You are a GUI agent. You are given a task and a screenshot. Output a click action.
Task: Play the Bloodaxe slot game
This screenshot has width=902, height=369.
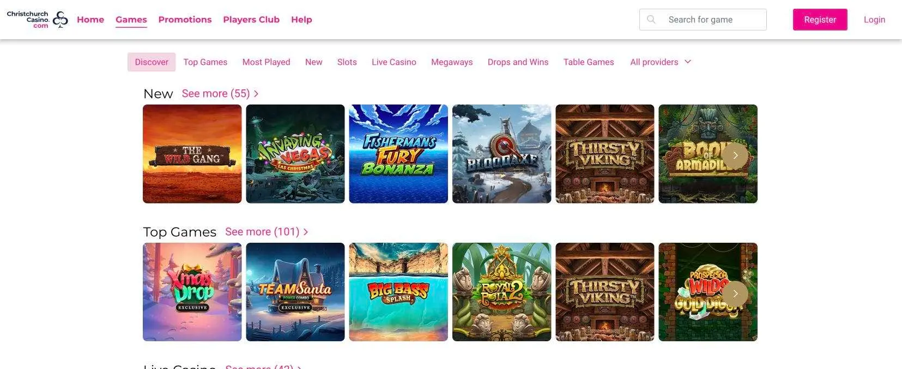pos(501,154)
